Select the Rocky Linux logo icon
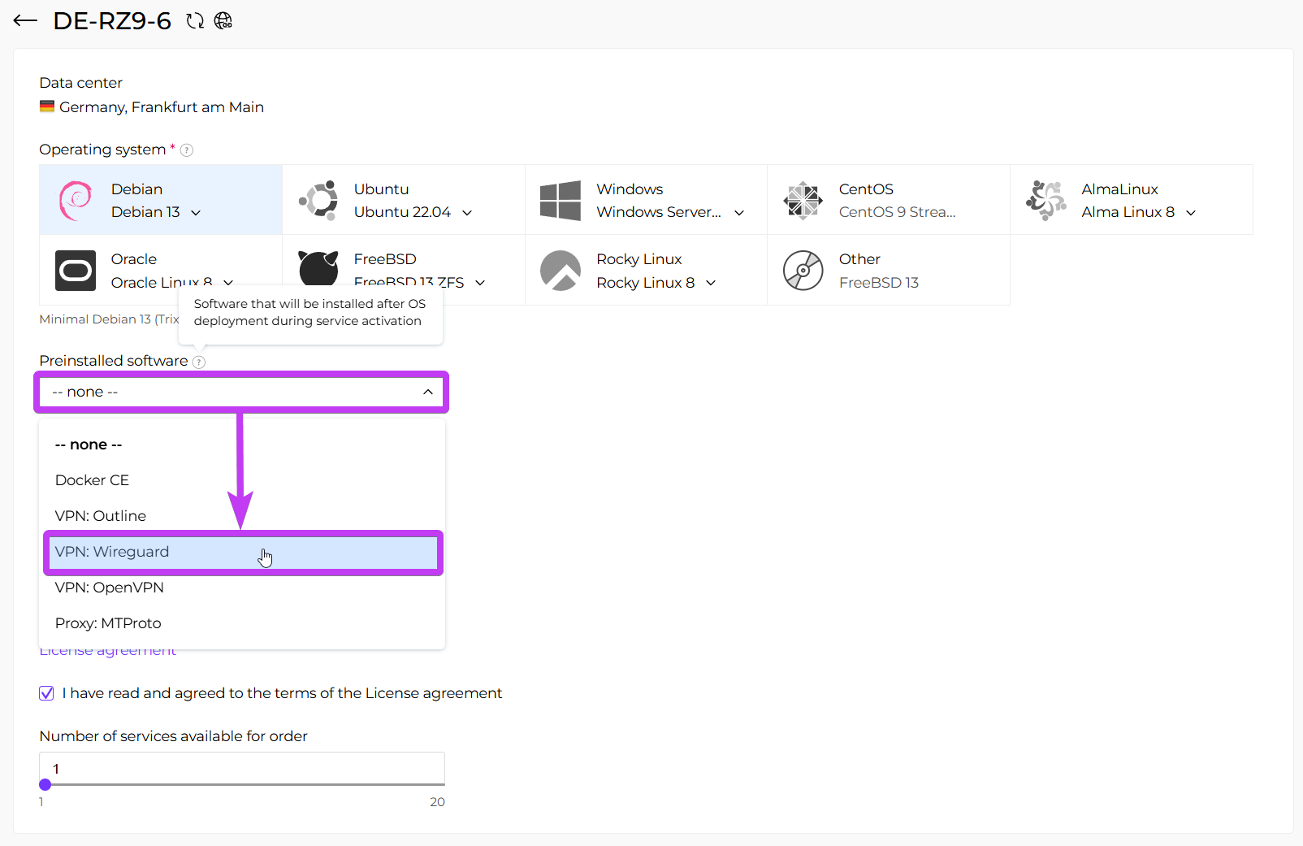The image size is (1303, 846). 561,271
